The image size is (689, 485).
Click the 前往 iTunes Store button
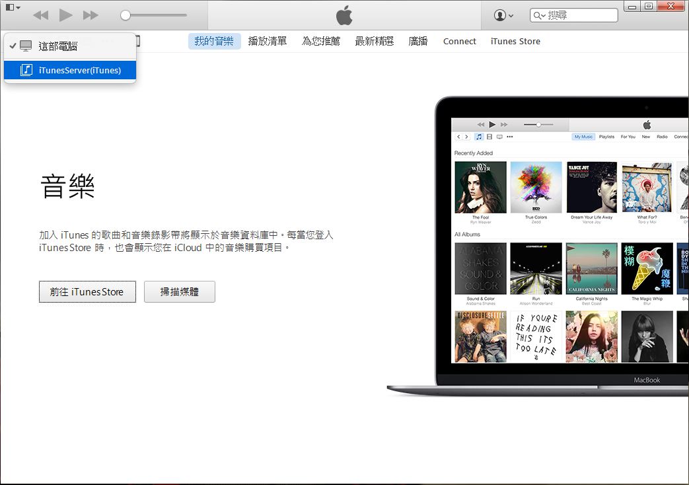[87, 291]
